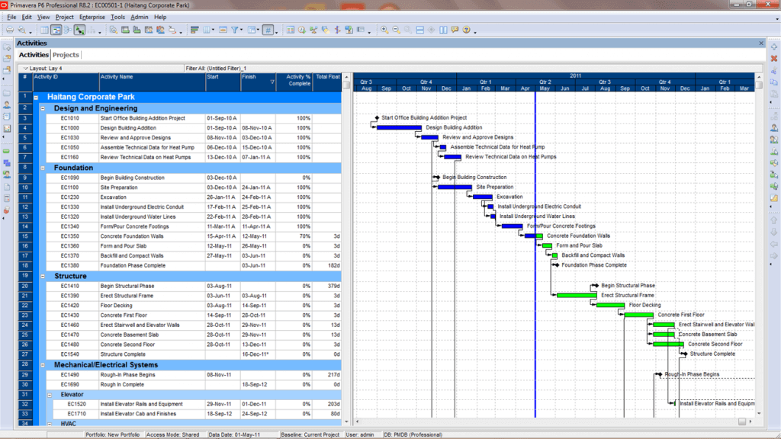Open the Group and Sort icon
Image resolution: width=781 pixels, height=439 pixels.
pos(252,30)
